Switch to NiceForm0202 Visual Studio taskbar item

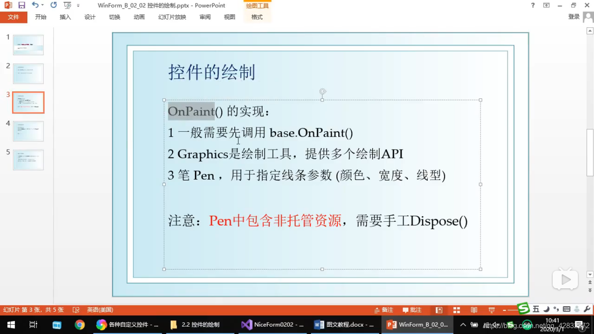[273, 325]
